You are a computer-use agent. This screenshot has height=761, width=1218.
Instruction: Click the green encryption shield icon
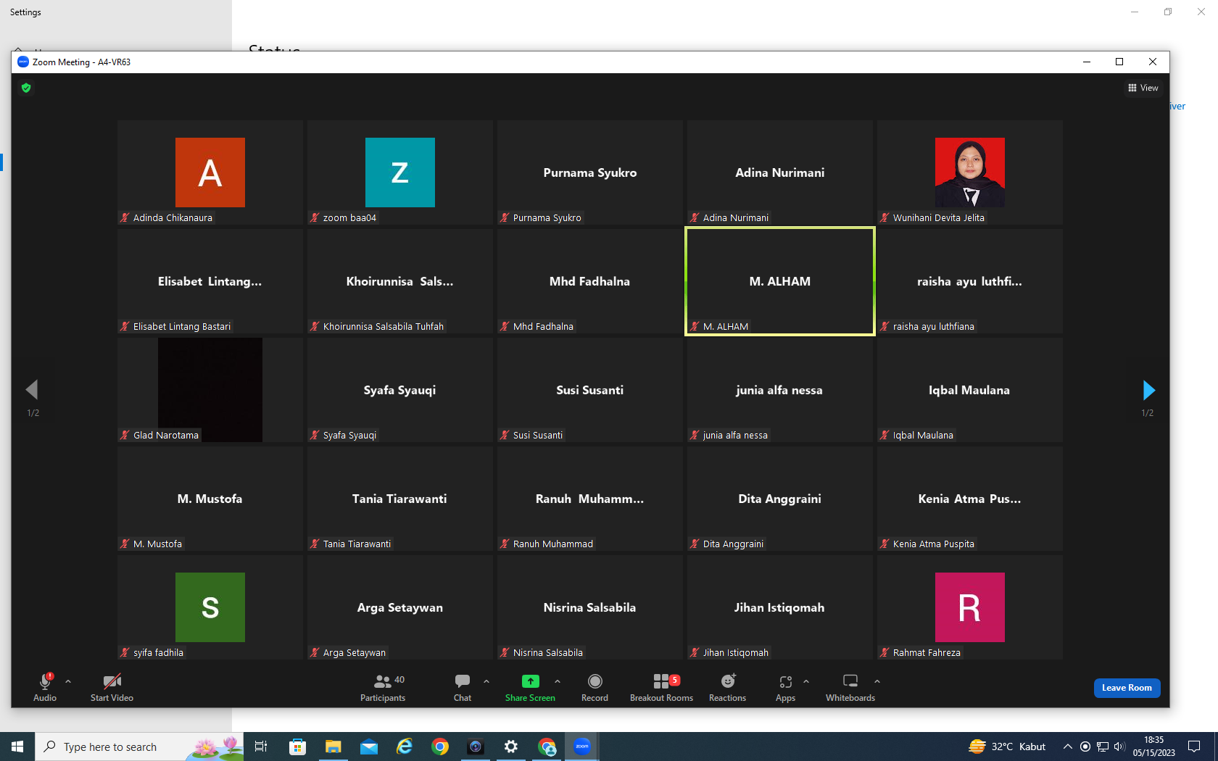coord(26,88)
